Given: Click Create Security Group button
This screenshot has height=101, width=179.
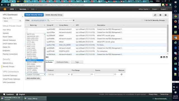Looking at the screenshot, I should tap(34, 15).
